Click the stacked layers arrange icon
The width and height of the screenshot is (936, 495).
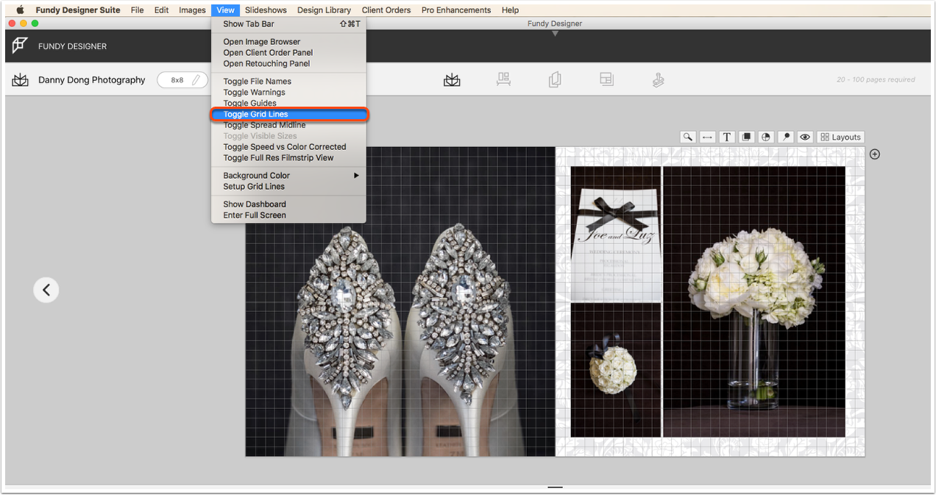pyautogui.click(x=746, y=137)
